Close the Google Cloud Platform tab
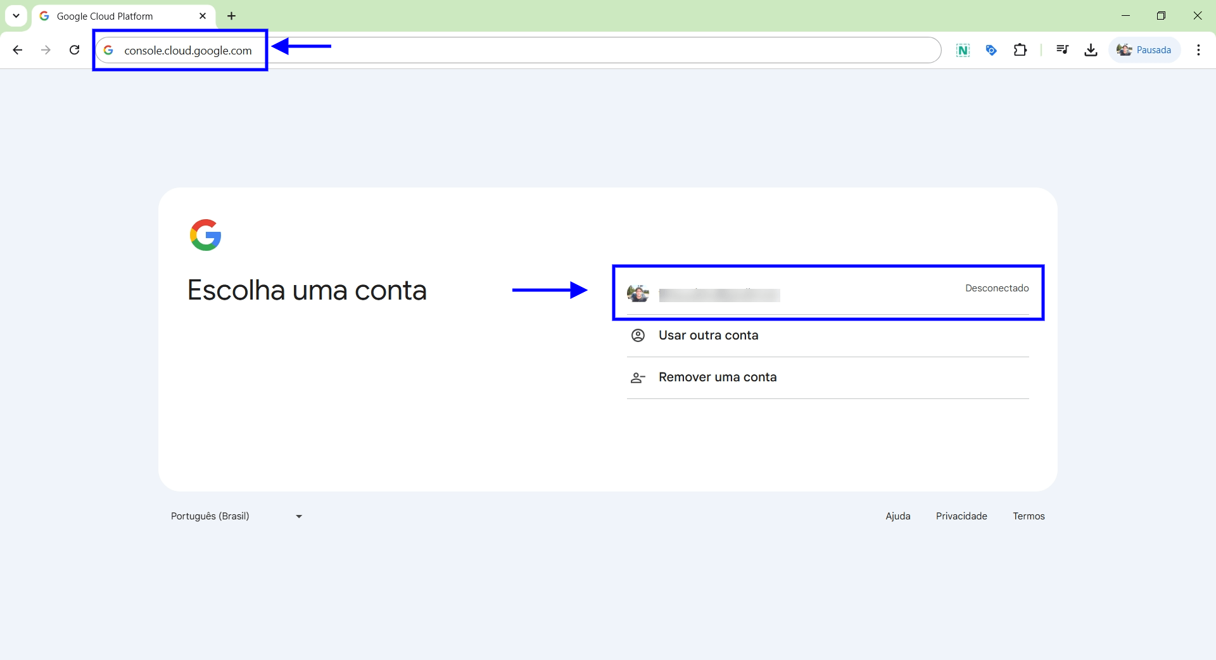 [x=203, y=16]
